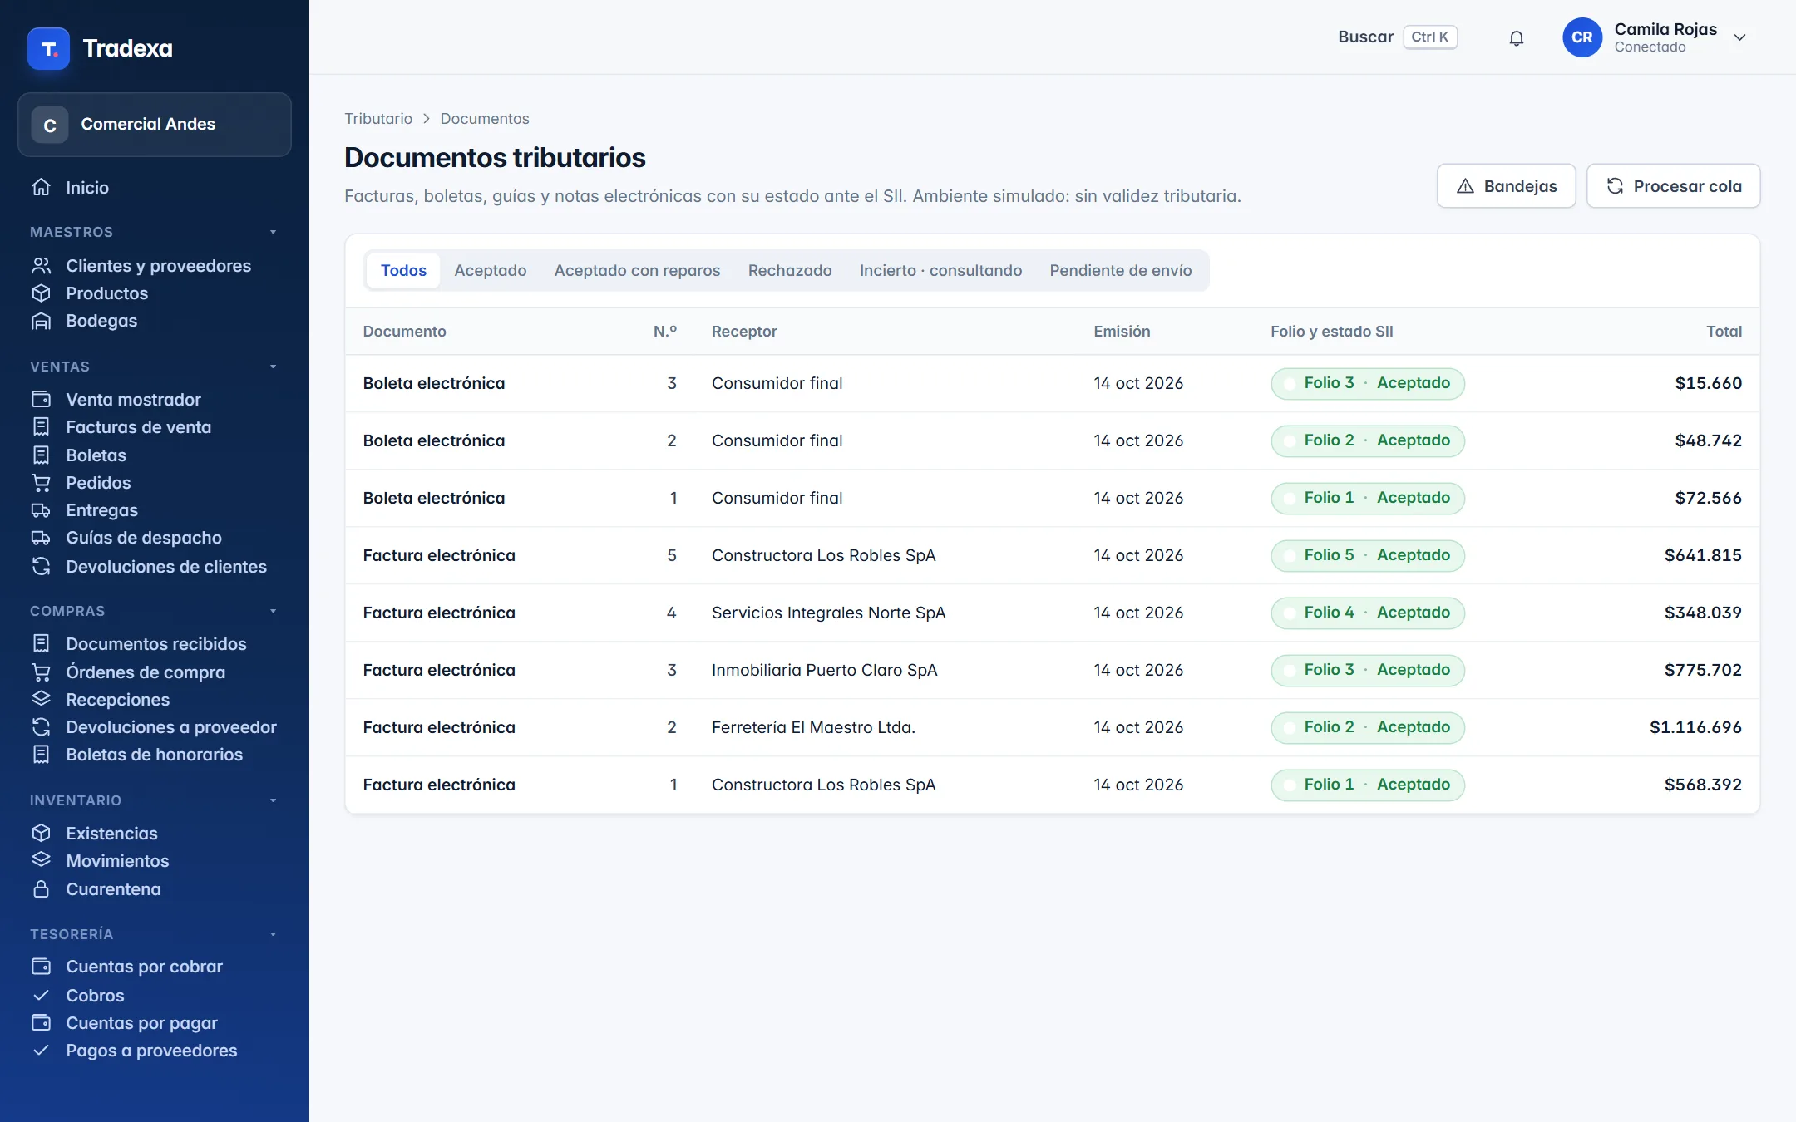Viewport: 1796px width, 1122px height.
Task: Click the Tradexa logo icon
Action: coord(48,48)
